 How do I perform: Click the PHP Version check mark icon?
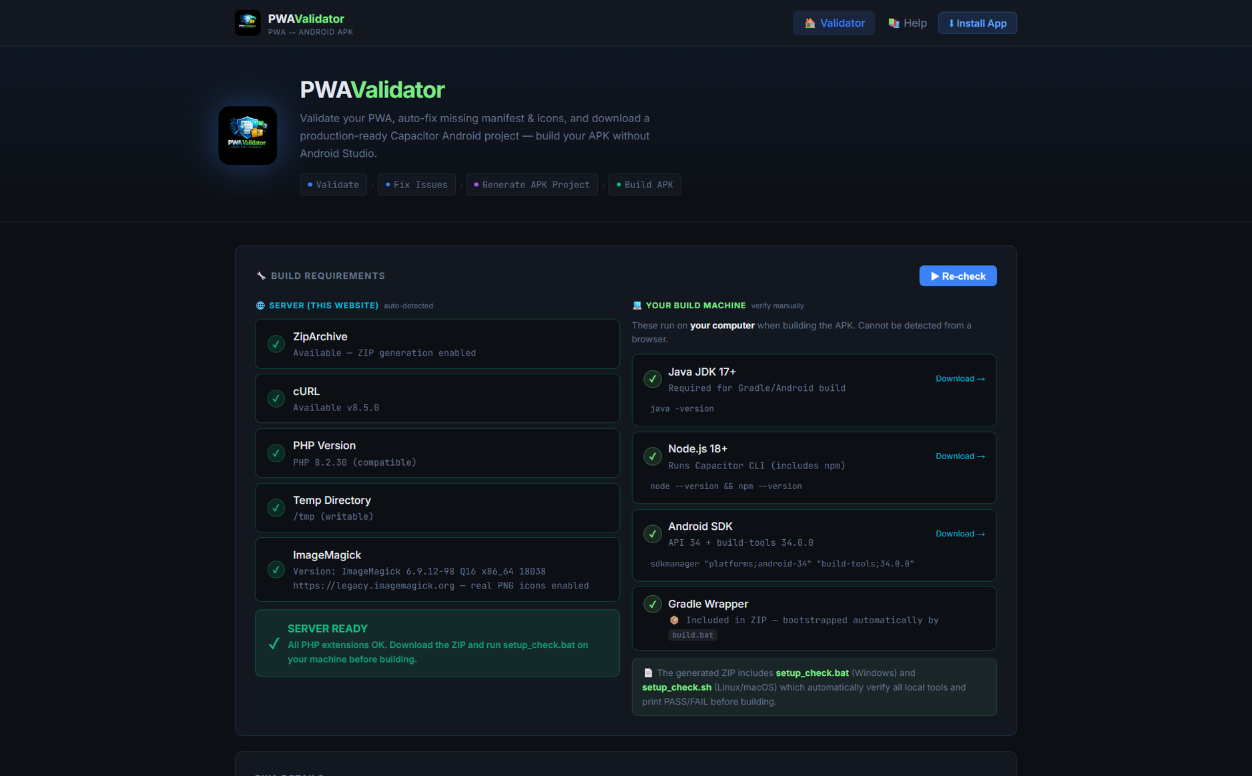276,454
